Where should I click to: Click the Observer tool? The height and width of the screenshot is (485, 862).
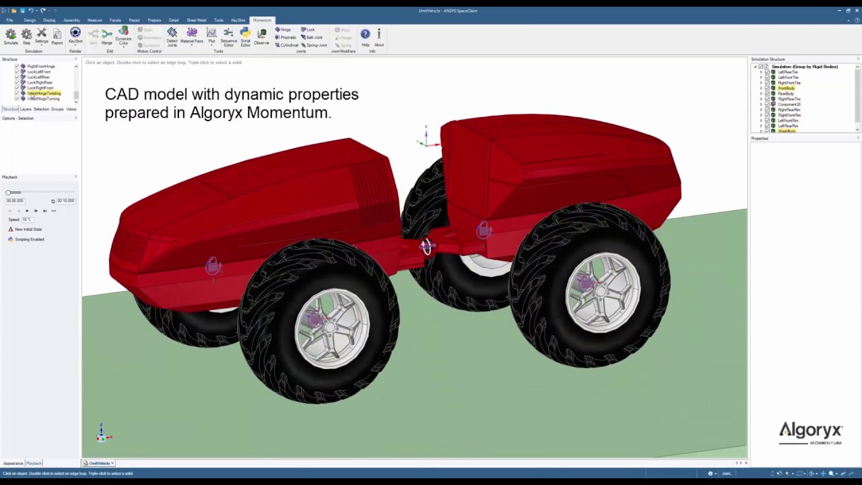261,36
